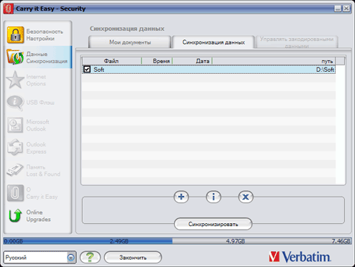Image resolution: width=355 pixels, height=267 pixels.
Task: Switch to the Мои документы tab
Action: pyautogui.click(x=130, y=42)
